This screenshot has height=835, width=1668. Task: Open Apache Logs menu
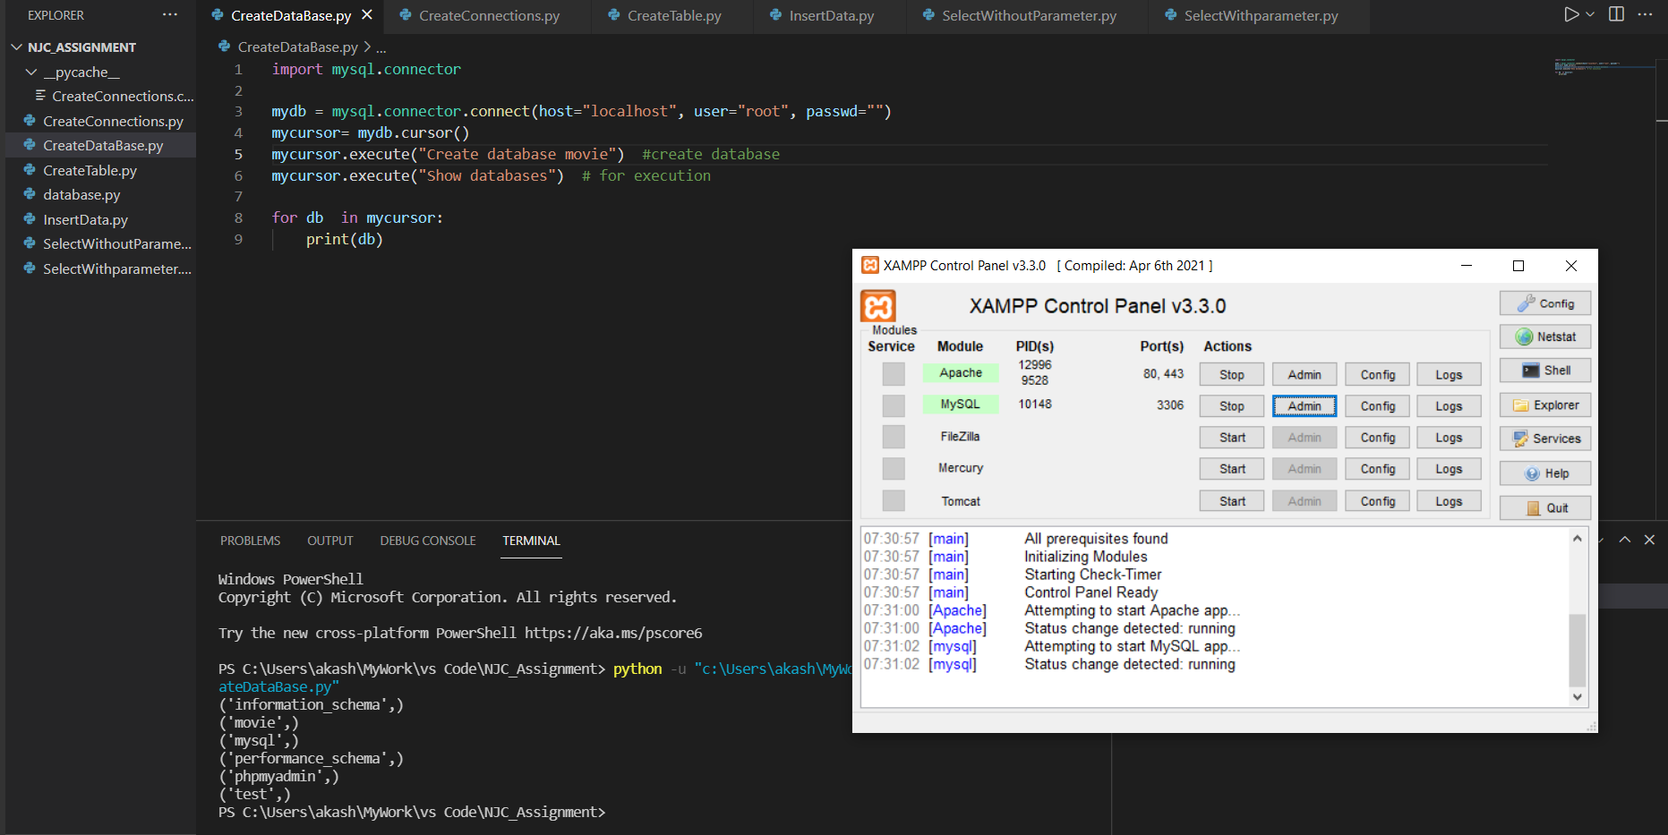coord(1449,374)
